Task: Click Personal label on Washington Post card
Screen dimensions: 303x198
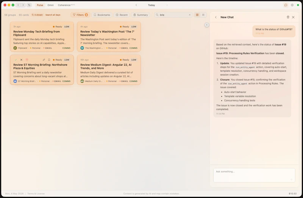Action: coord(111,48)
